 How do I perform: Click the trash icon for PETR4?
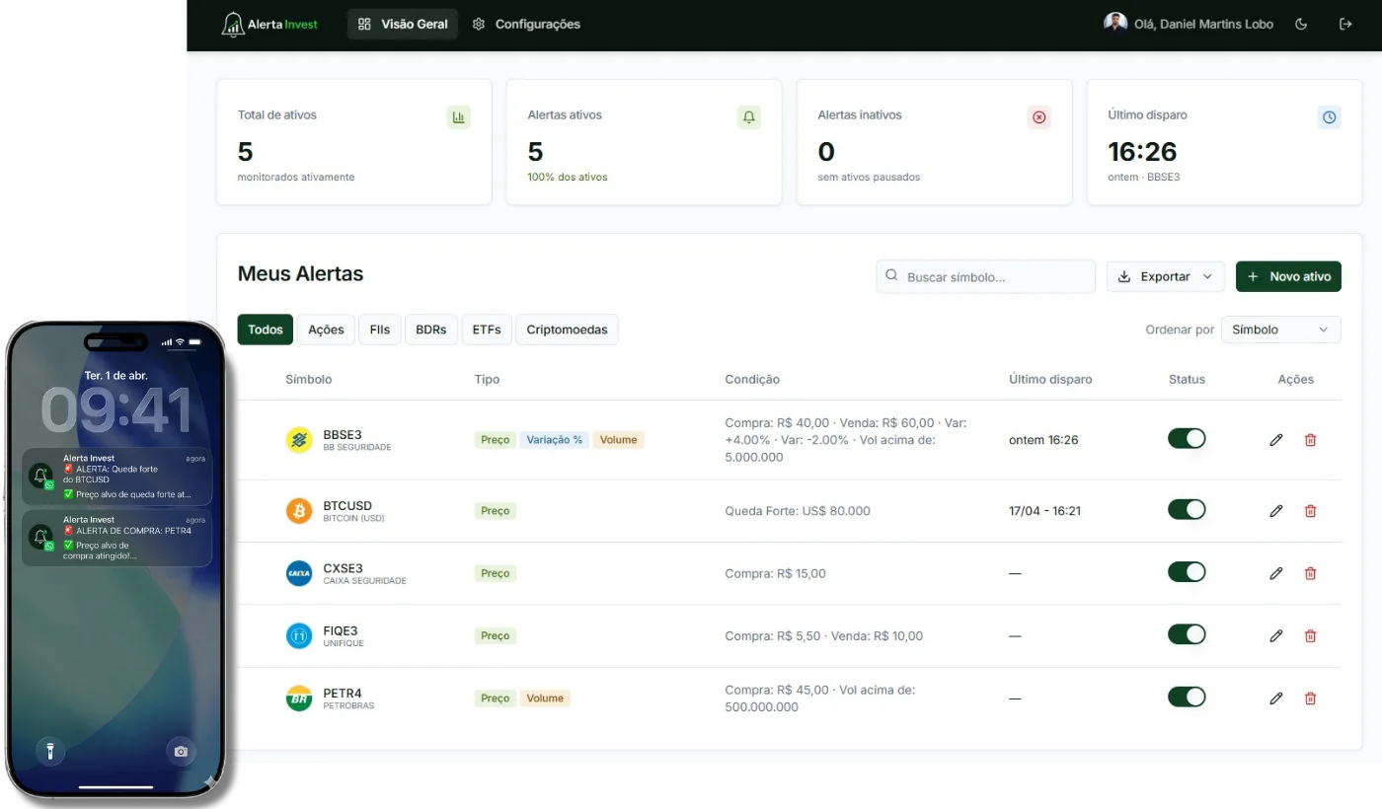point(1310,699)
